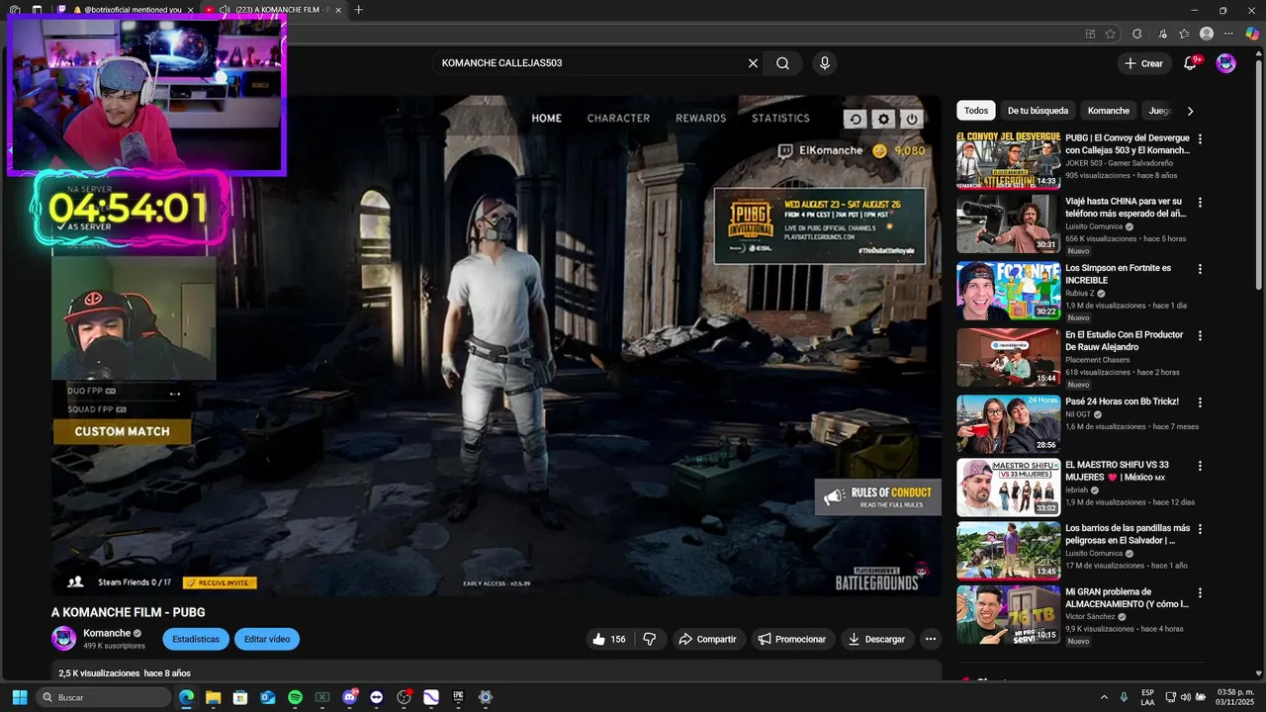Open menu for Maestro Shifu video
Screen dimensions: 1266x712
[x=1200, y=466]
